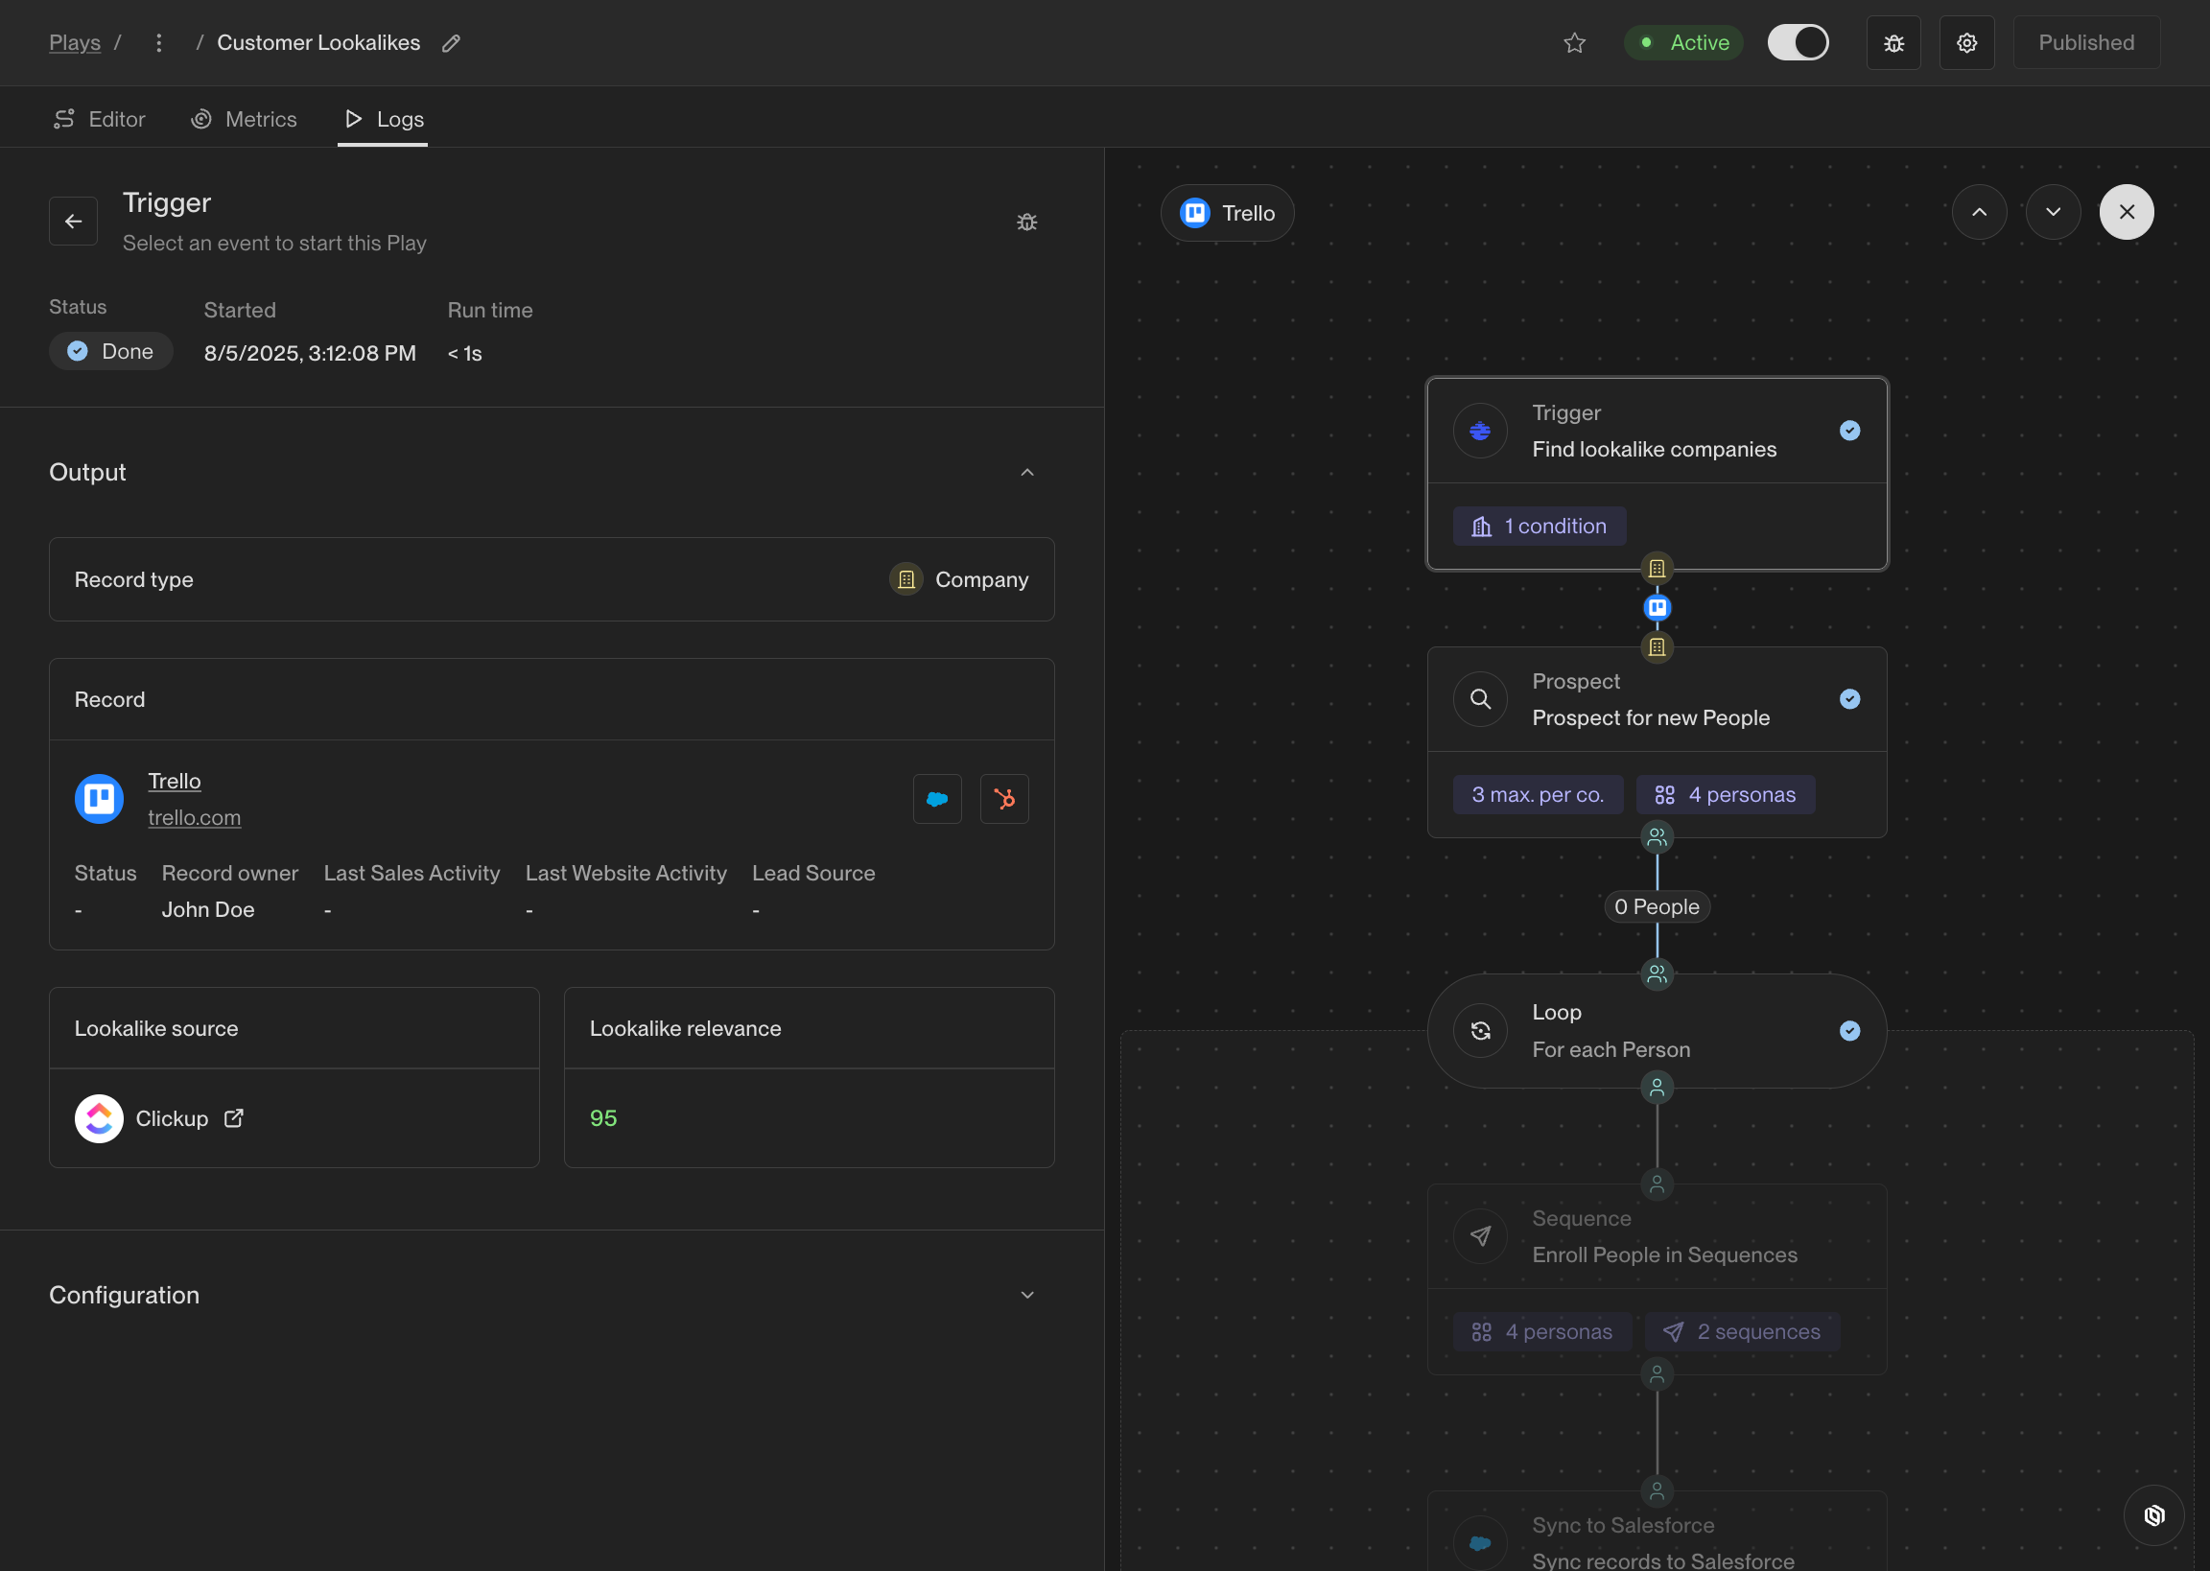Click the 1 condition chip

(1538, 527)
